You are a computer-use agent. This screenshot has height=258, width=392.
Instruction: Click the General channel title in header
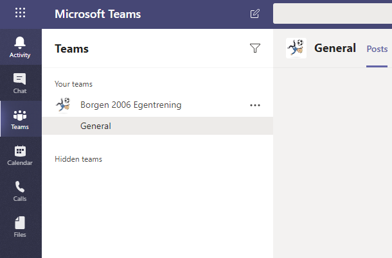point(335,48)
